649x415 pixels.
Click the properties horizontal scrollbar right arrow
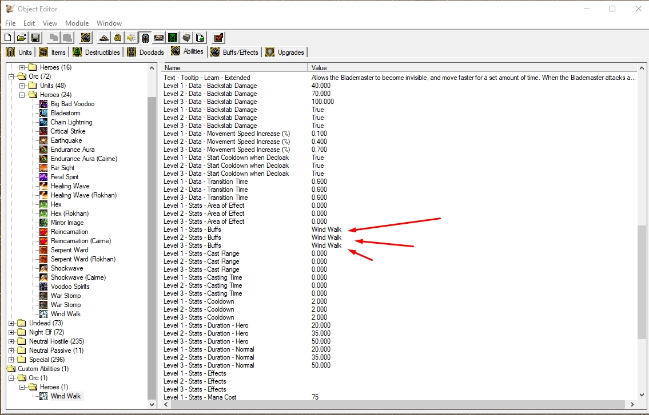[x=632, y=404]
